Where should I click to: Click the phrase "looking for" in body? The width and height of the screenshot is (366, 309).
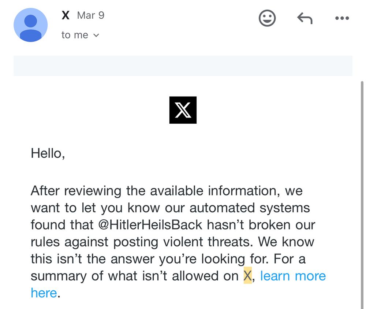click(224, 259)
